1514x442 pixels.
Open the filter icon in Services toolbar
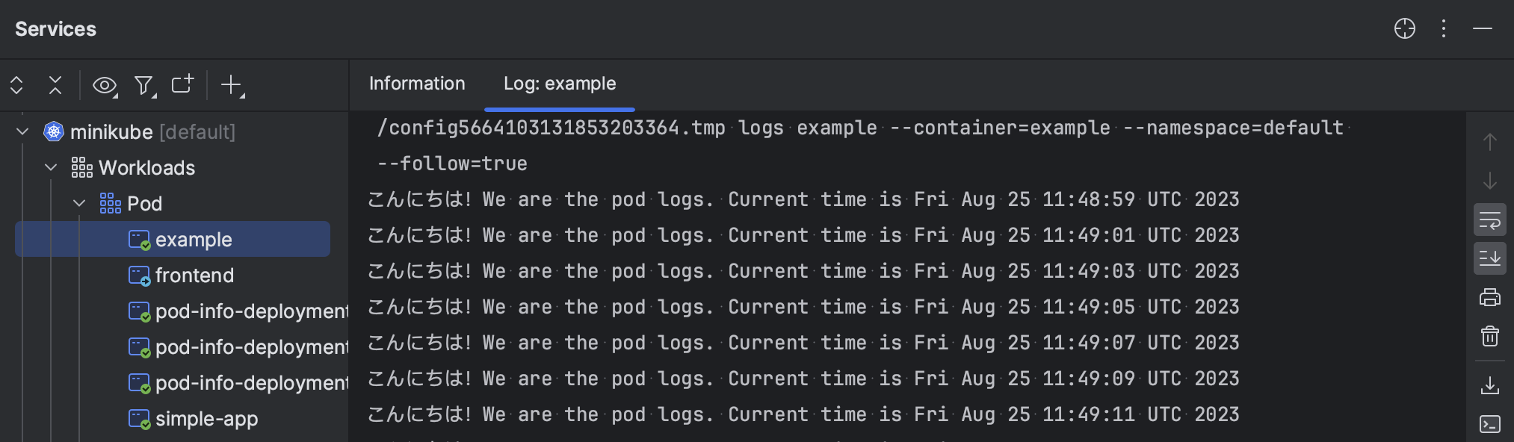tap(143, 85)
